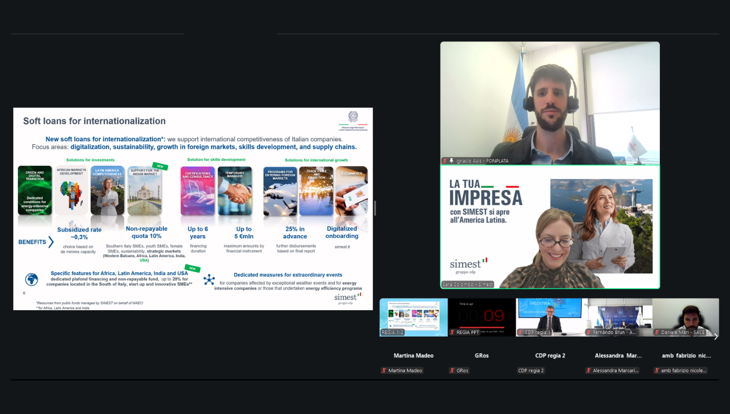
Task: Click the African Markets Development card
Action: [72, 190]
